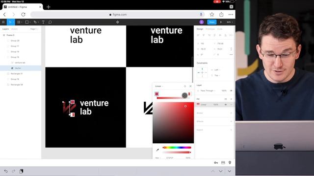Switch to Layers tab
Screen dimensions: 314x176
[5, 29]
